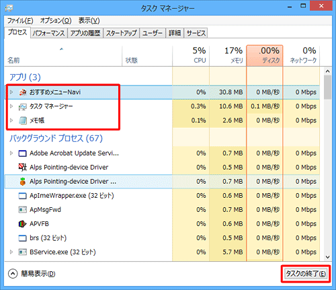Click the タスク マネージャー process icon
Screen dimensions: 336x290
(x=23, y=106)
